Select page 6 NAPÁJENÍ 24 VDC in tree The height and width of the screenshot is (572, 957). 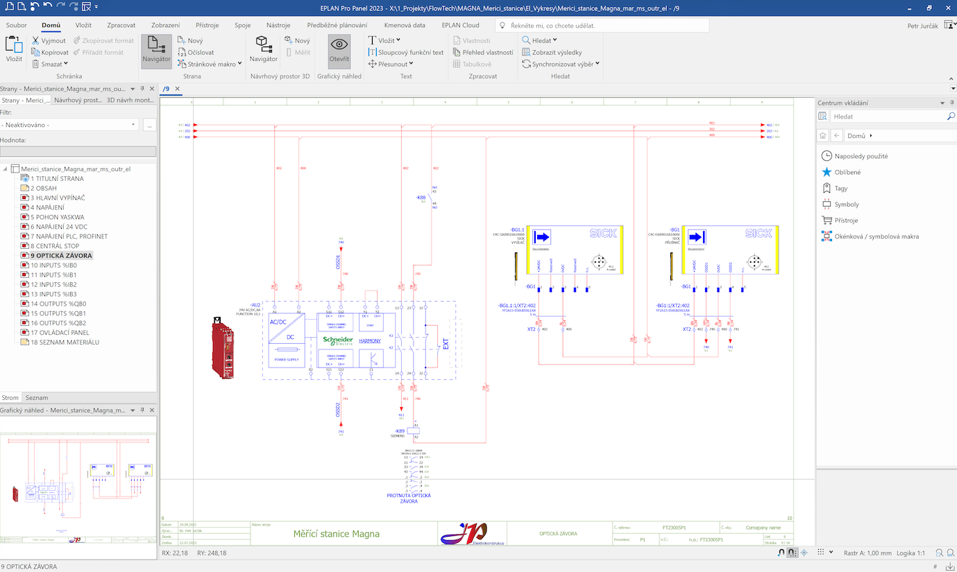tap(58, 227)
